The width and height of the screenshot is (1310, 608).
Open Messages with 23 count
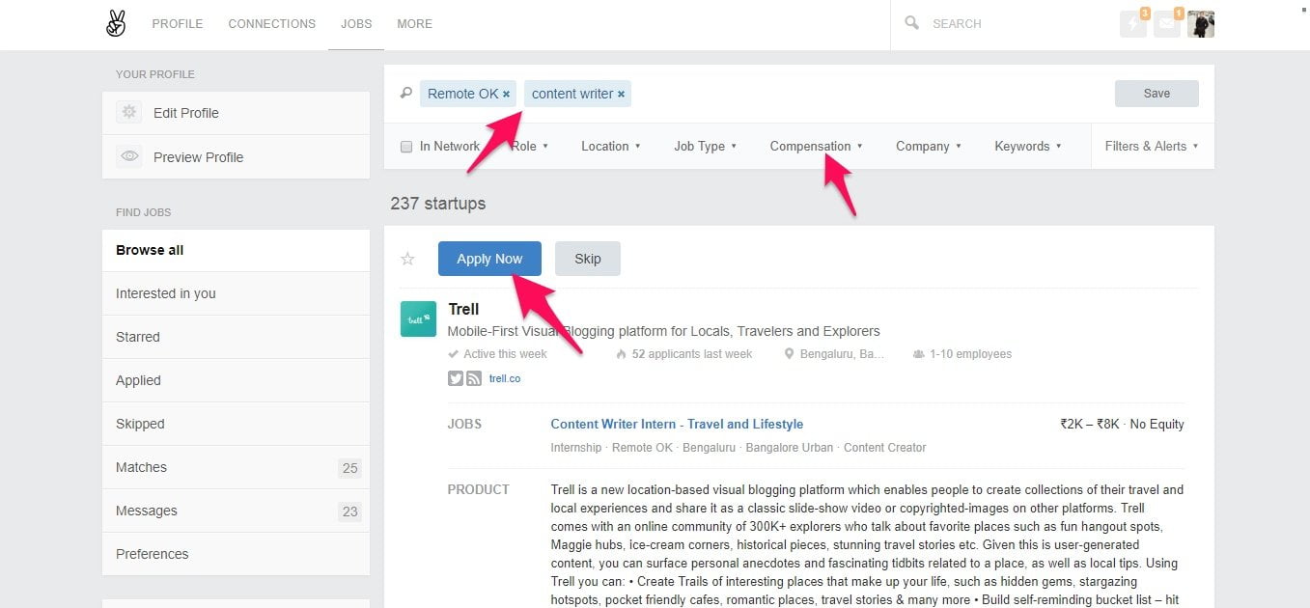[x=236, y=511]
